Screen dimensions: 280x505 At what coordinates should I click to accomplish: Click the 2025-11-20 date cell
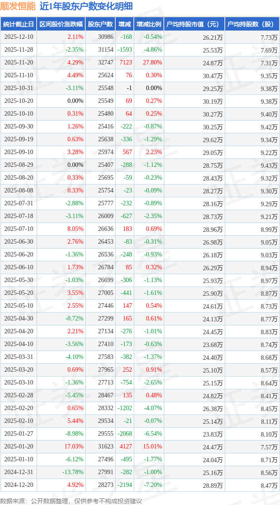pyautogui.click(x=19, y=63)
